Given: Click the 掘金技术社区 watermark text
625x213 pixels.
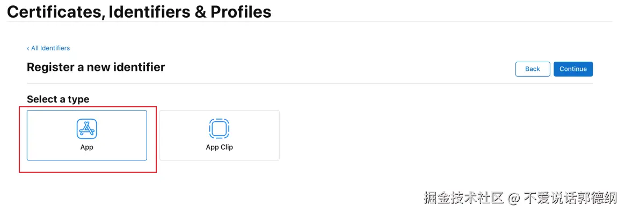Looking at the screenshot, I should tap(464, 198).
